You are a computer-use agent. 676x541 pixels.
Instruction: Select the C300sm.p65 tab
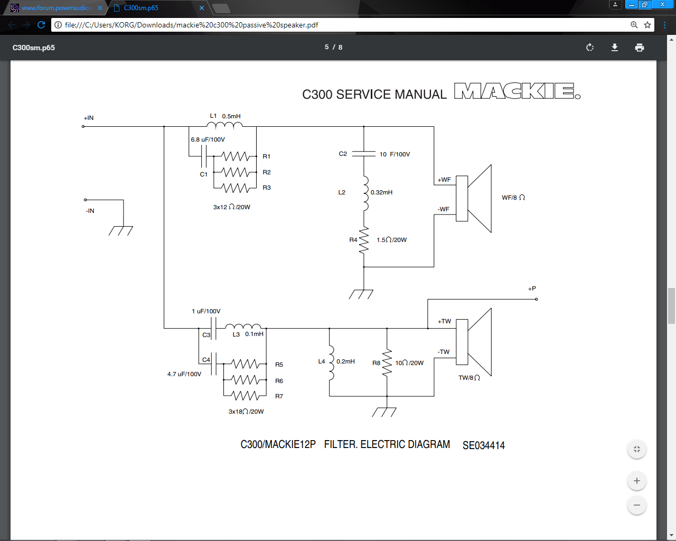click(x=157, y=8)
